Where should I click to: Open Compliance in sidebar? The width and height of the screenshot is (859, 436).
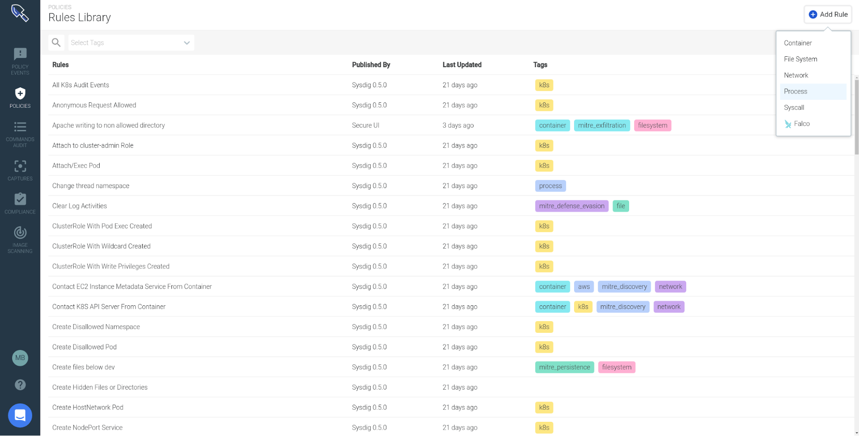20,204
